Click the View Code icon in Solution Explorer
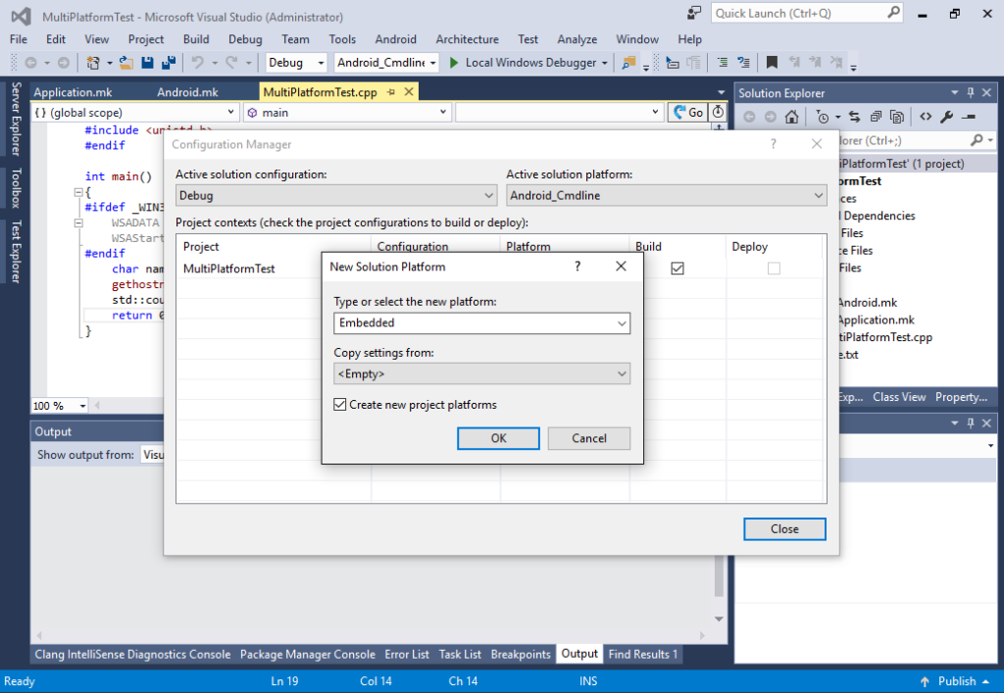 926,116
